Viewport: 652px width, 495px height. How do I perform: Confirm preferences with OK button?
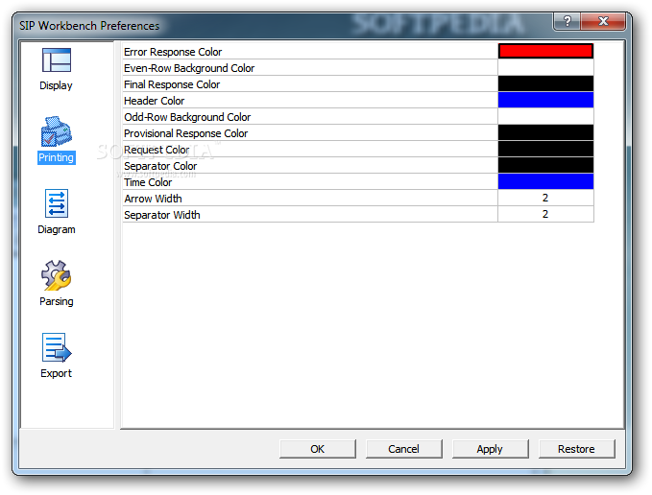318,449
